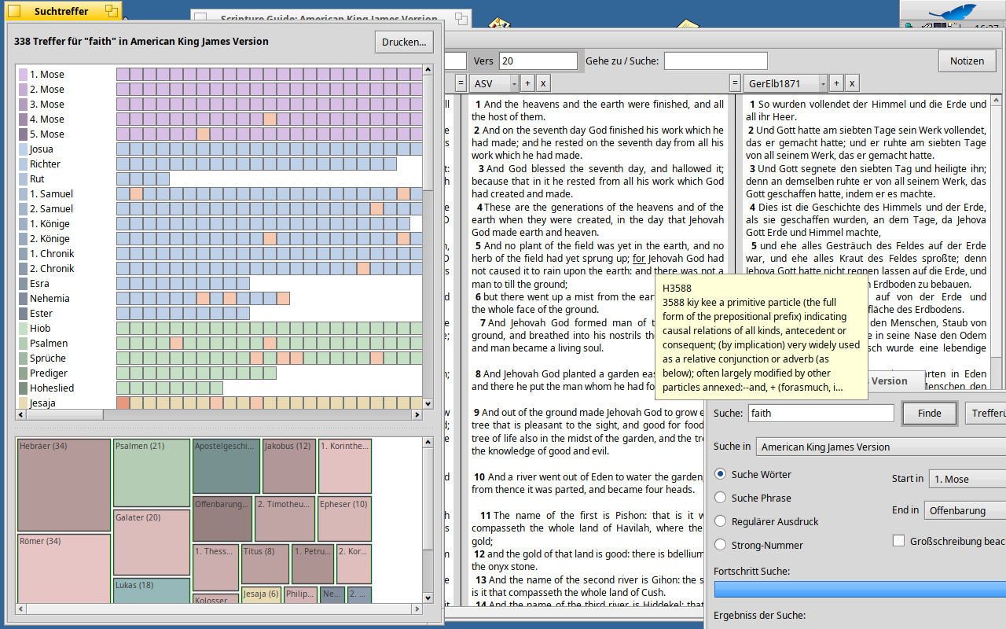Focus the Gehe zu / Suche field

[x=716, y=61]
